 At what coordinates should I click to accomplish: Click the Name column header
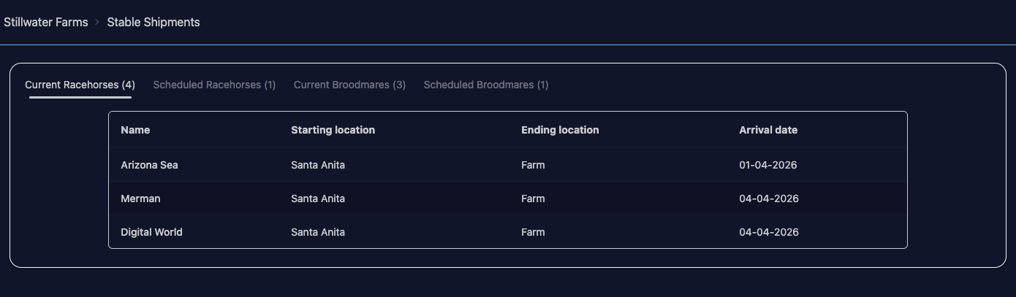pos(135,130)
